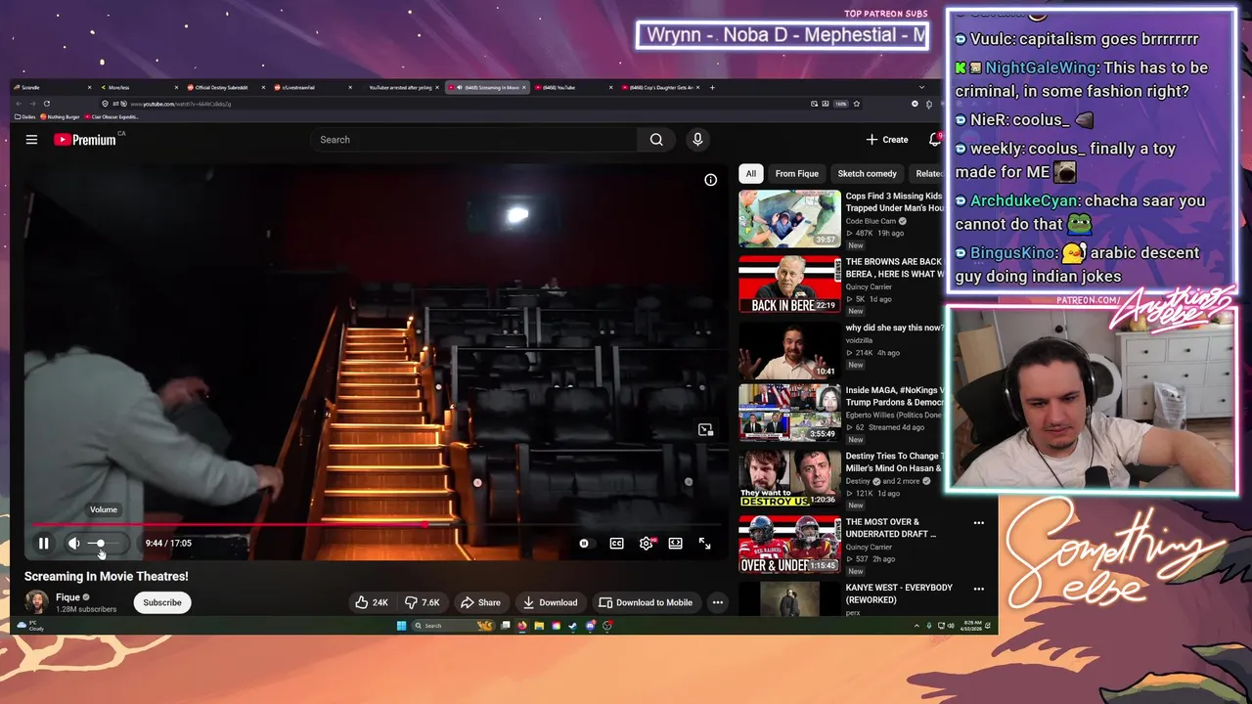1252x704 pixels.
Task: Bookmark this page with star icon
Action: coord(857,104)
